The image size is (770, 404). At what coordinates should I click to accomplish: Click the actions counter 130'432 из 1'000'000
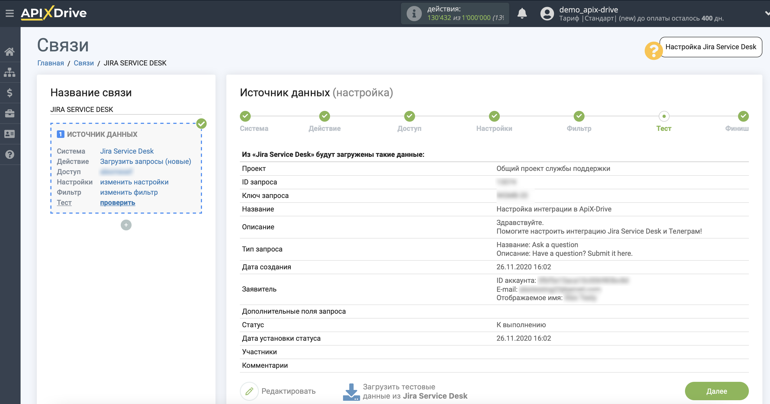(466, 18)
